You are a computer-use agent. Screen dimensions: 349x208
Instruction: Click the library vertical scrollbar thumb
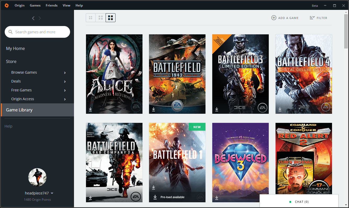346,31
